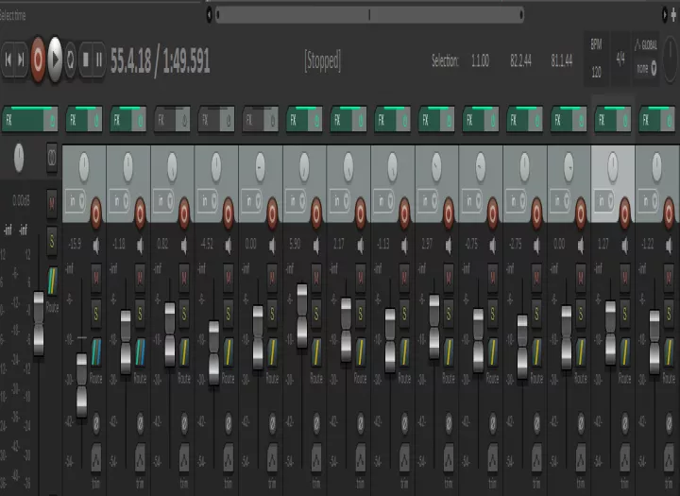Image resolution: width=680 pixels, height=496 pixels.
Task: Open master track FX chain button
Action: pos(23,119)
